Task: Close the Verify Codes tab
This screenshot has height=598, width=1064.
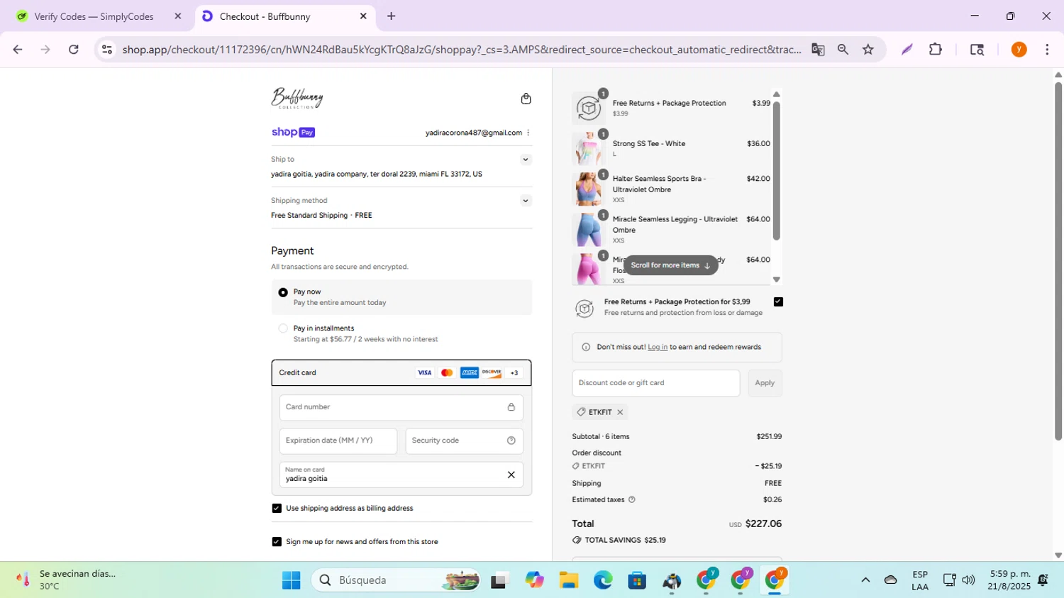Action: click(x=178, y=16)
